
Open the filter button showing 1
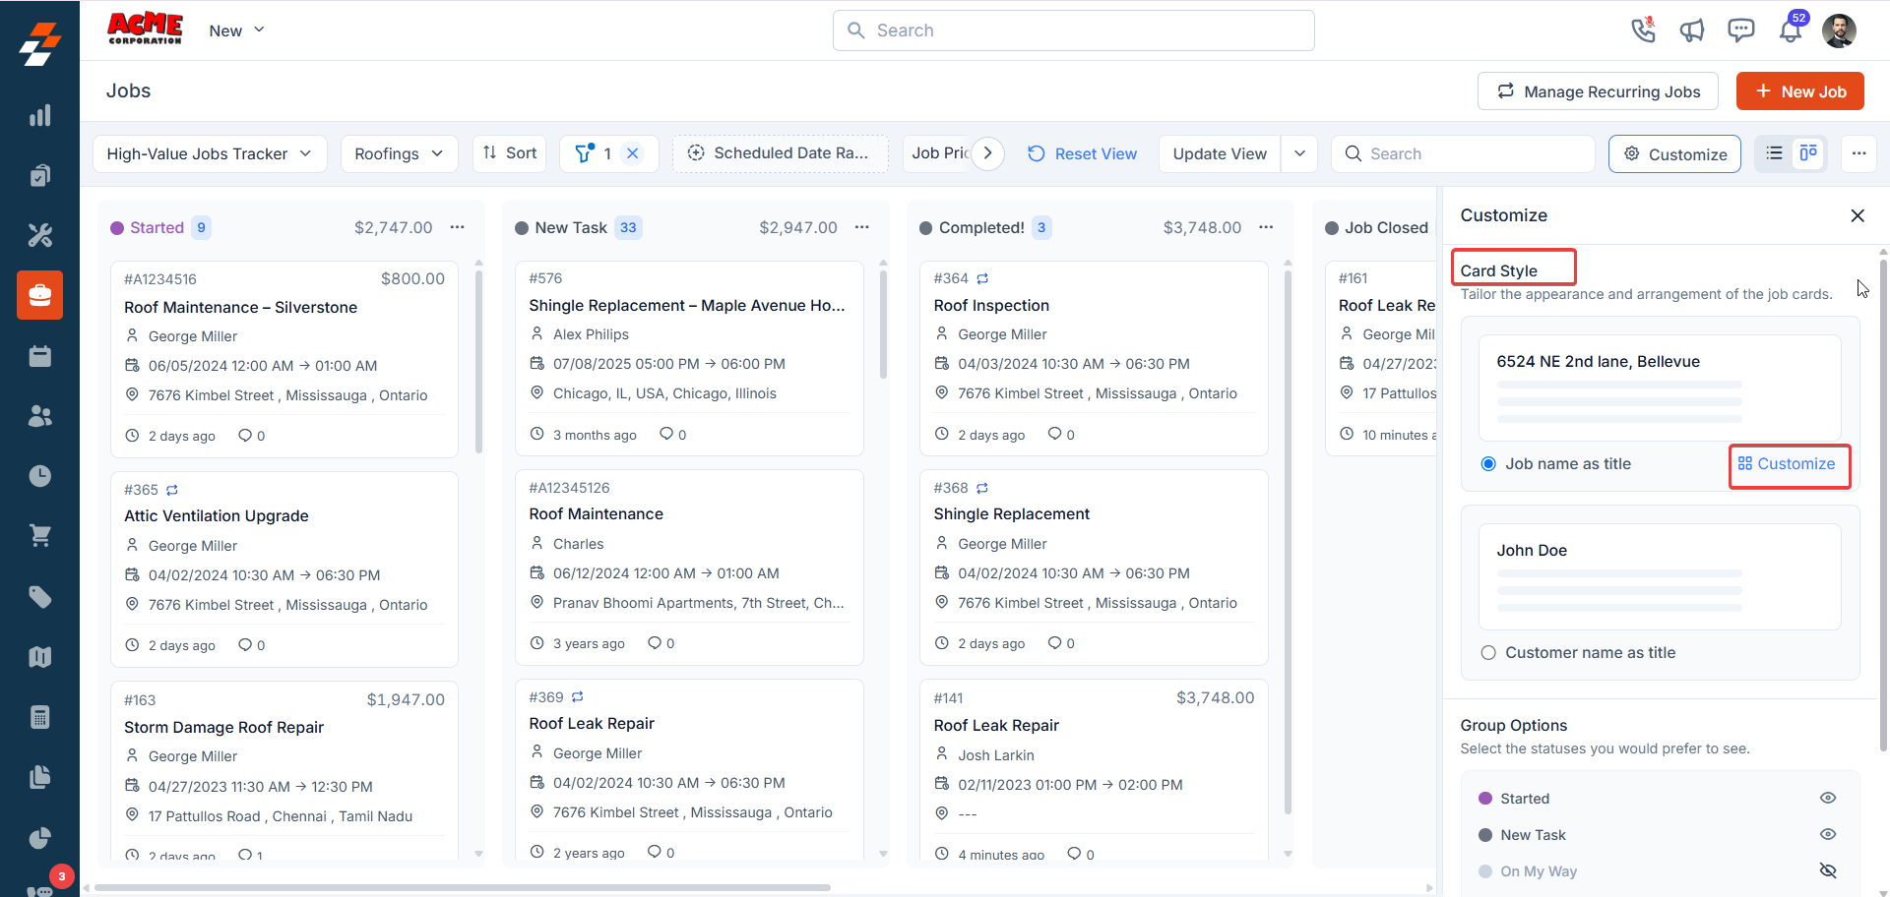click(594, 153)
